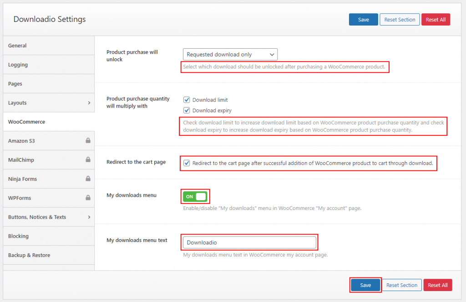The image size is (466, 302).
Task: Click the Product purchase quantity will multiply label
Action: [x=138, y=102]
